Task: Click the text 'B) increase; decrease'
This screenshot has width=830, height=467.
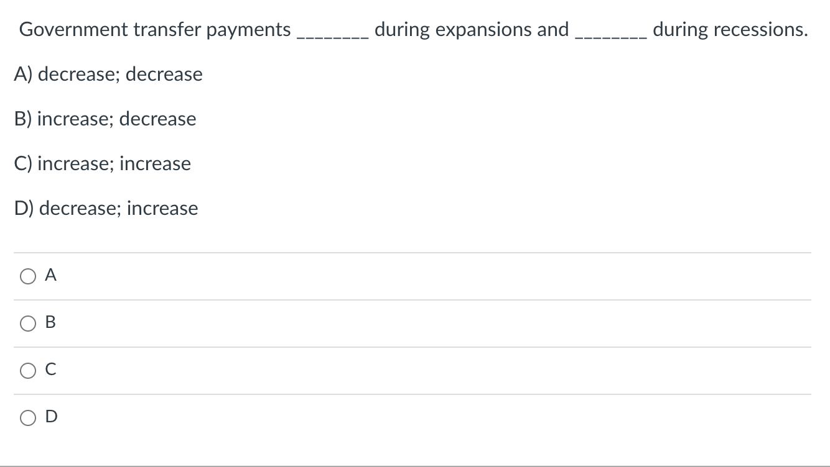Action: coord(105,119)
